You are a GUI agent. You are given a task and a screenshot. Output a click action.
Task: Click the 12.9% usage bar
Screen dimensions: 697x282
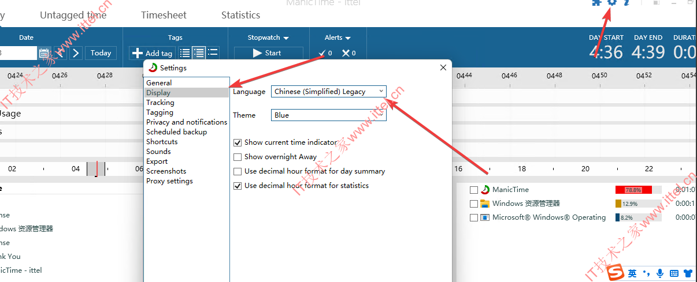point(639,204)
